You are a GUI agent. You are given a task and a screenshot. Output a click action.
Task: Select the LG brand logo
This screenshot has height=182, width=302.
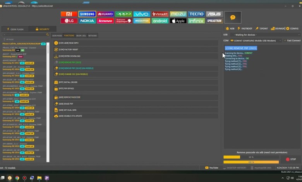tap(69, 21)
